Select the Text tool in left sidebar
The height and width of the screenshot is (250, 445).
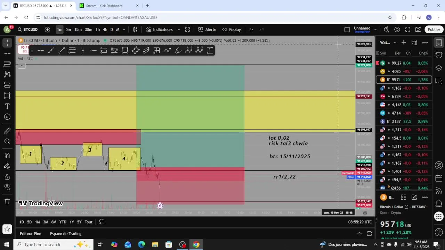tap(7, 106)
